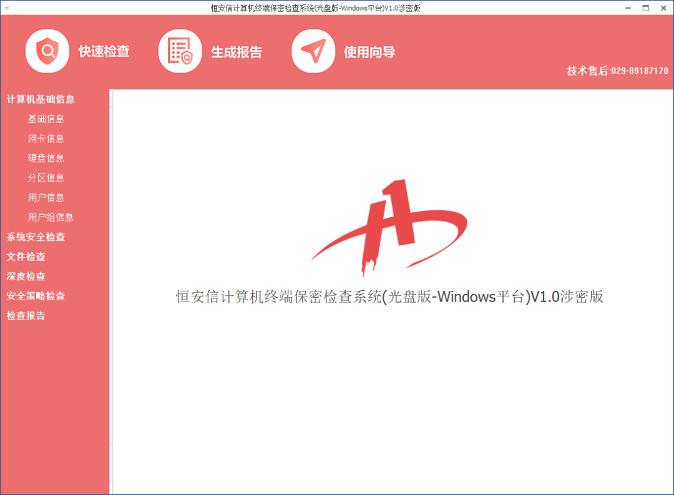Collapse the 计算机基础信息 section
Viewport: 674px width, 495px height.
tap(41, 99)
